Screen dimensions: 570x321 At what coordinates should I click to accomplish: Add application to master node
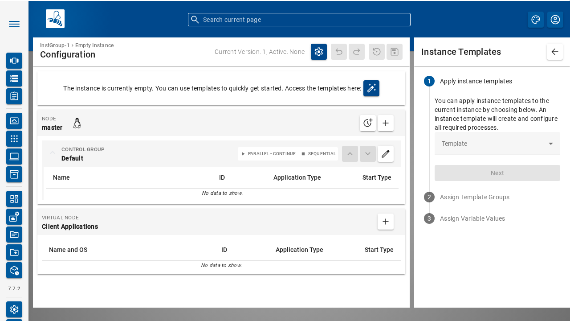[385, 123]
